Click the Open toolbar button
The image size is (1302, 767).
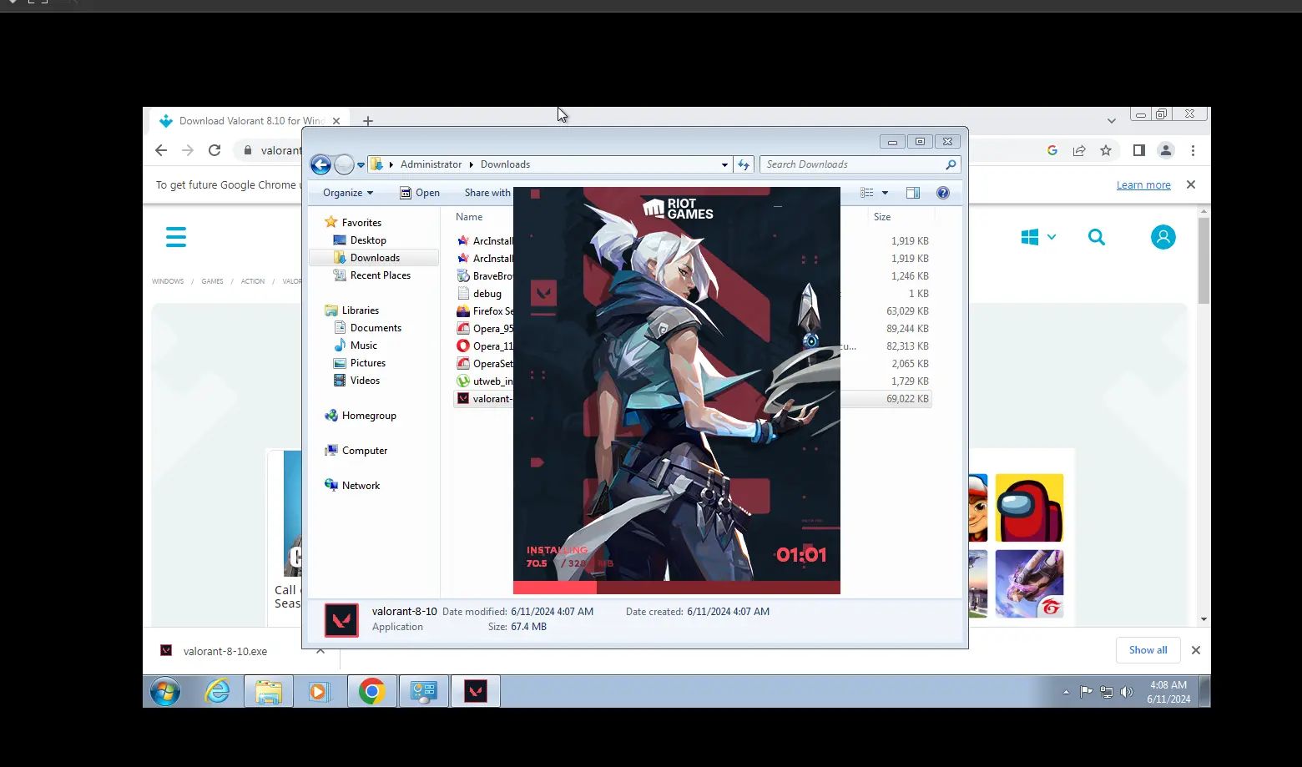[x=420, y=193]
